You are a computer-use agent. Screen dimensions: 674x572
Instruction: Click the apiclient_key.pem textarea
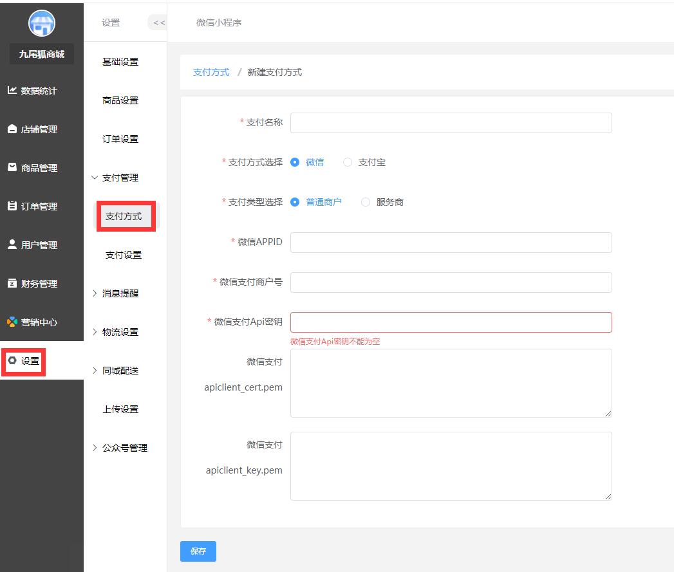point(451,466)
